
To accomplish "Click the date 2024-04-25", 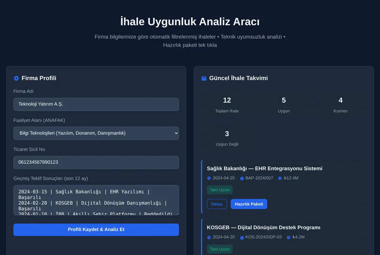I will tap(224, 178).
